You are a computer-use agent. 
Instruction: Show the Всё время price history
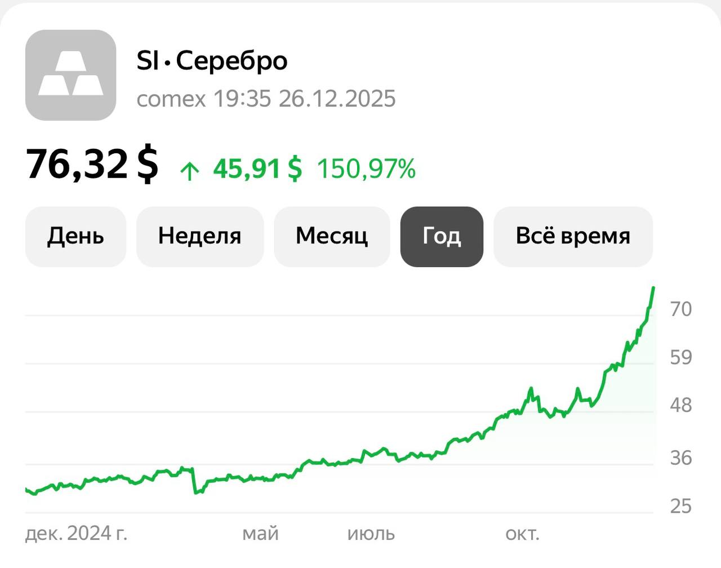coord(573,237)
